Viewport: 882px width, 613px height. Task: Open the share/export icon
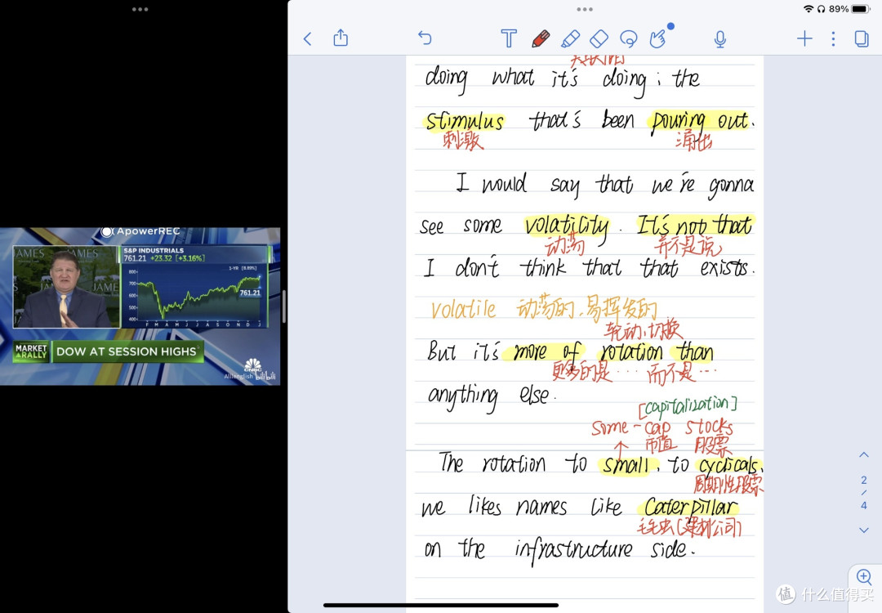coord(341,38)
